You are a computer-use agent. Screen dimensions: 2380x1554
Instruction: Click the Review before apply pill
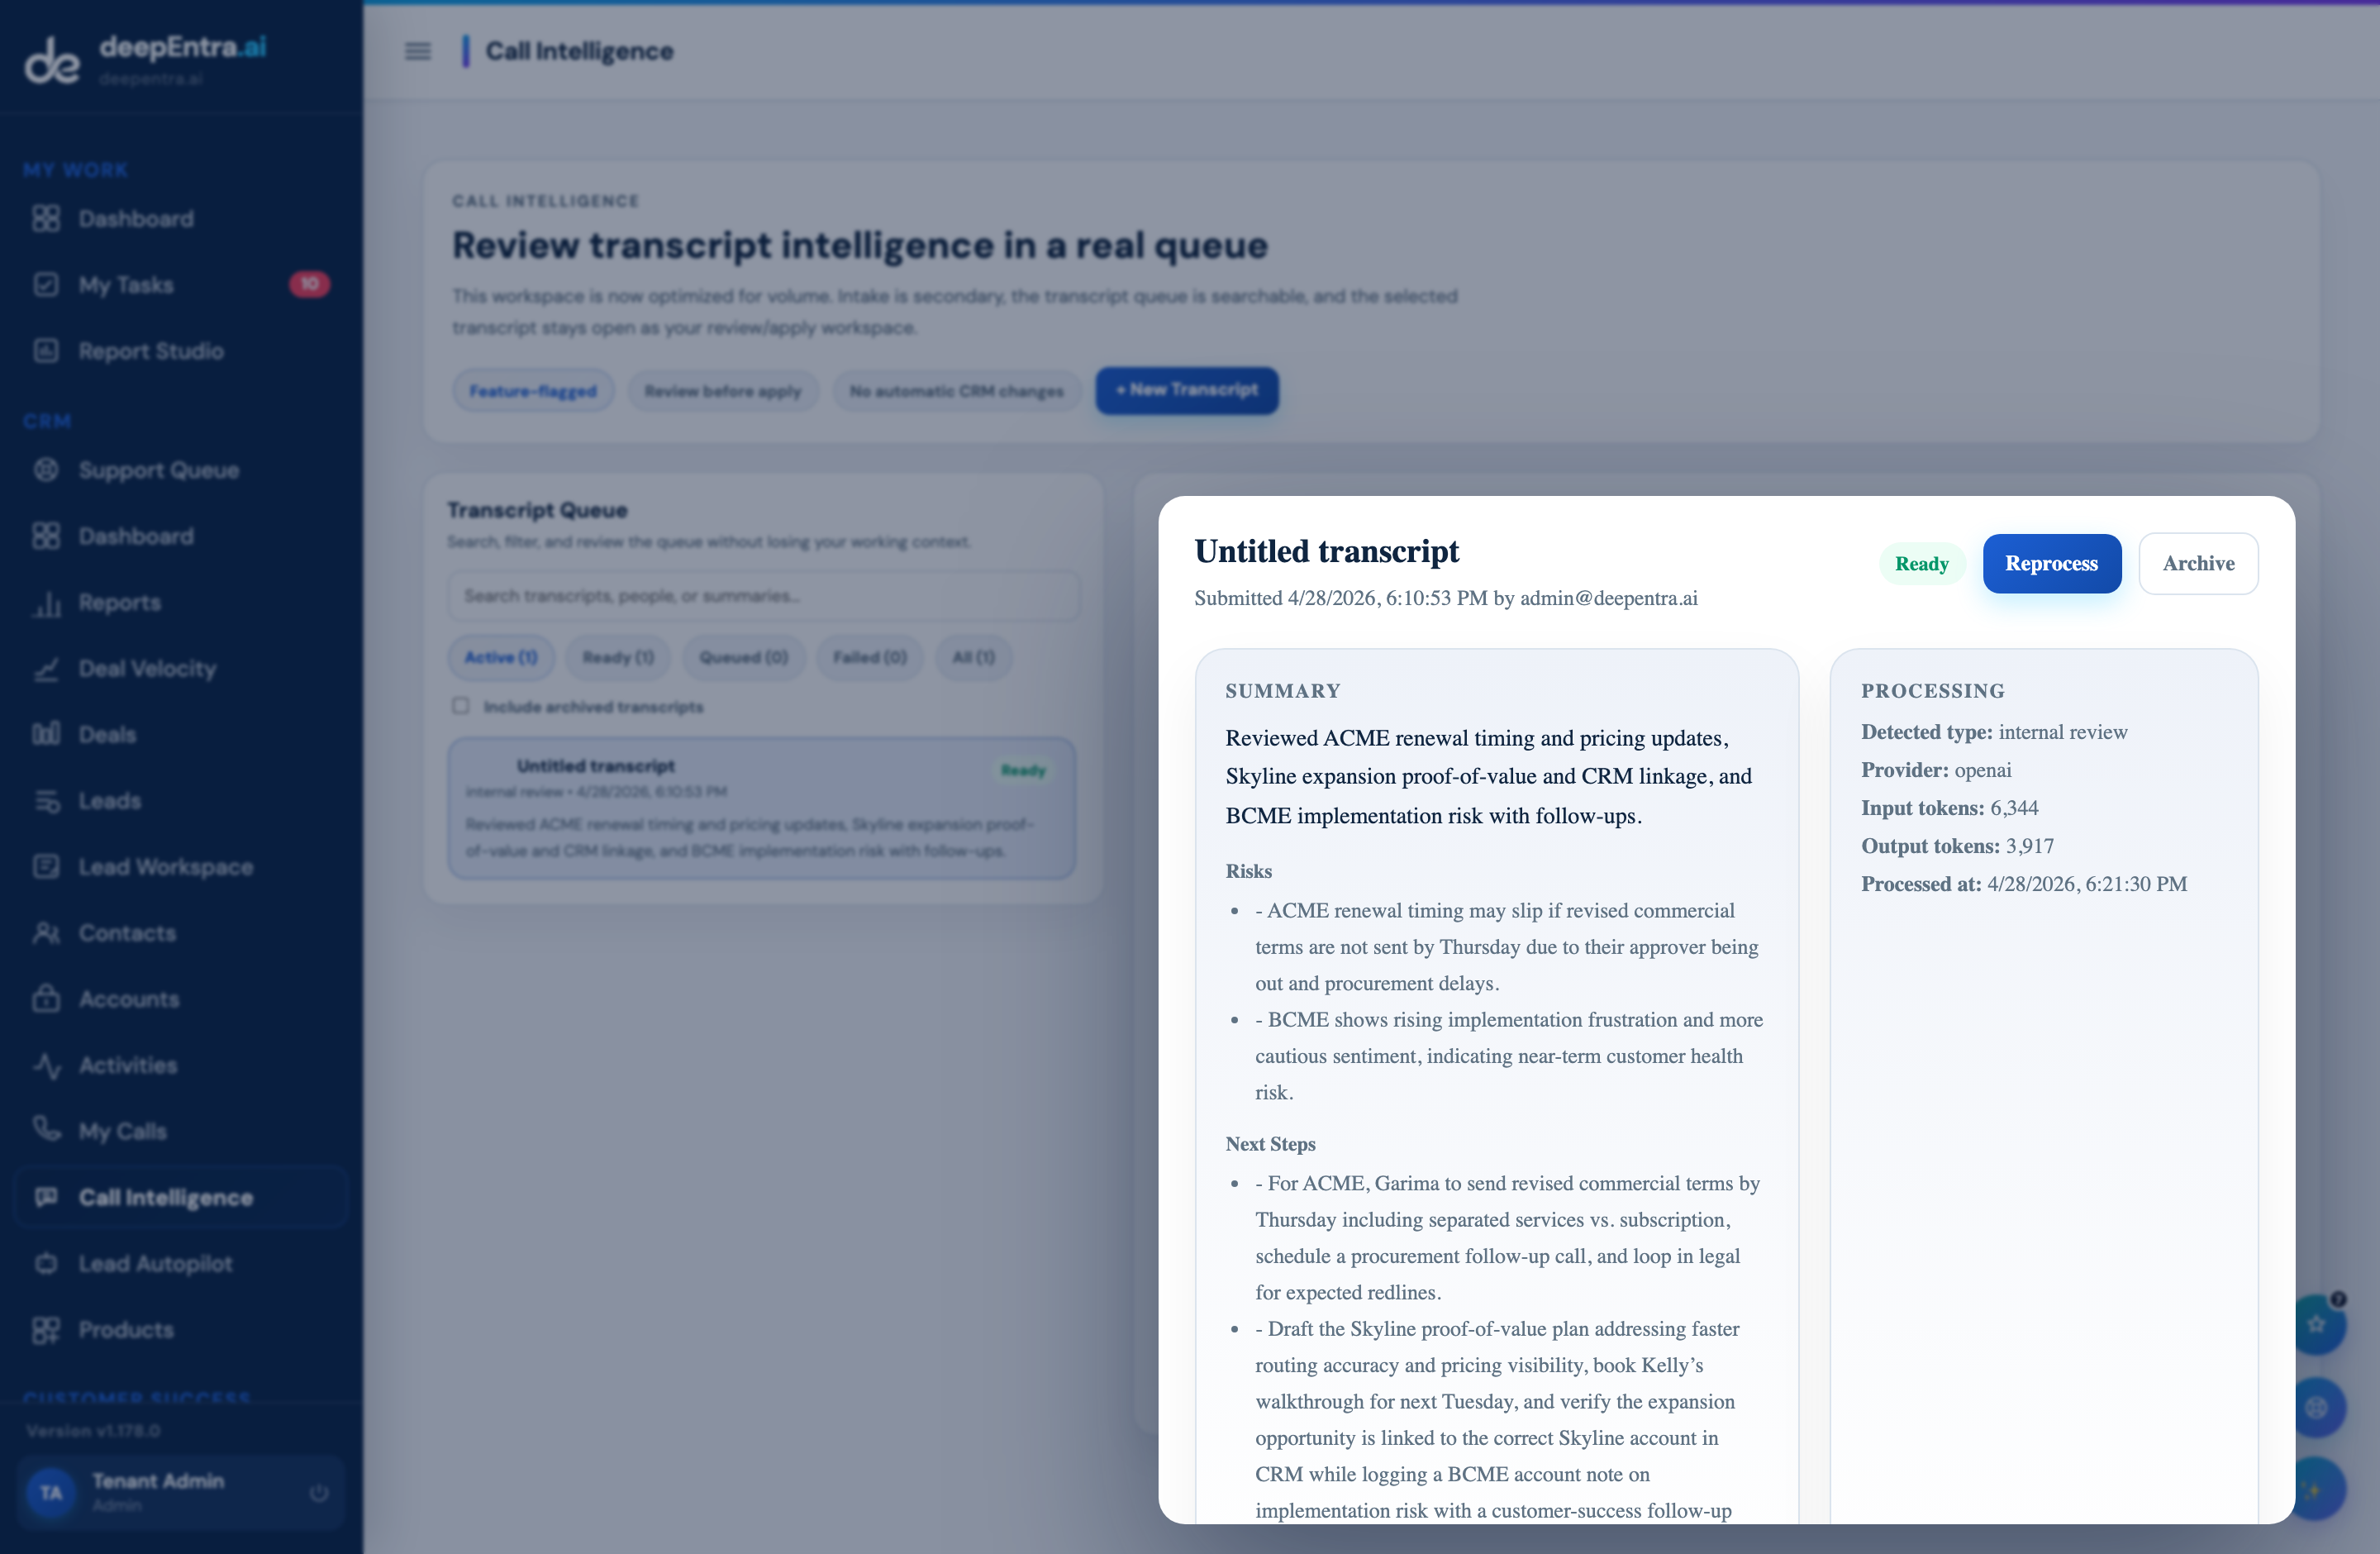[723, 391]
